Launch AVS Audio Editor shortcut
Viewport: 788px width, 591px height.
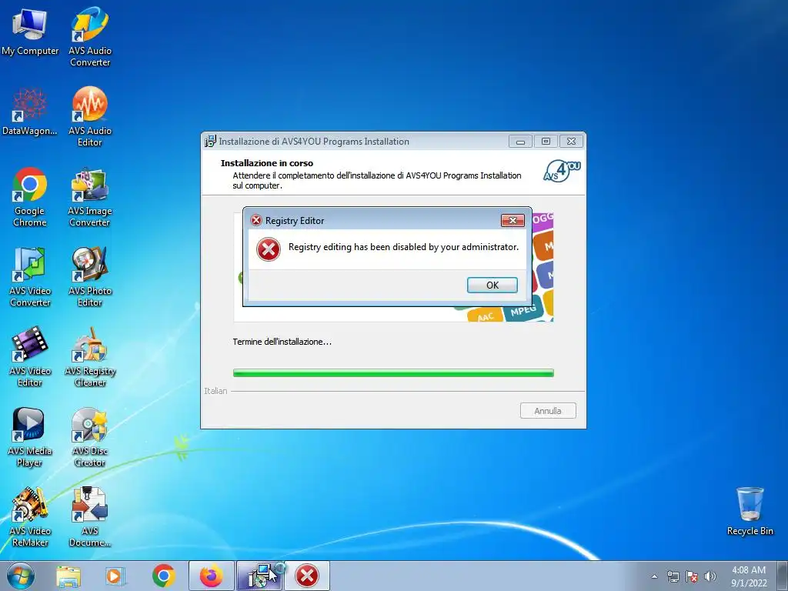(89, 117)
